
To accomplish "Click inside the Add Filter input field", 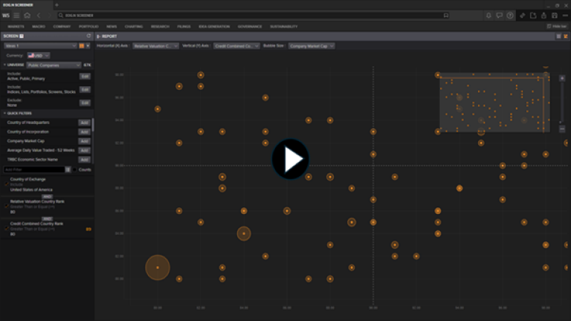I will (x=33, y=169).
